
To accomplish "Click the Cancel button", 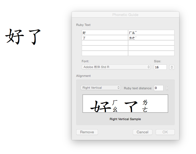I will point(142,132).
